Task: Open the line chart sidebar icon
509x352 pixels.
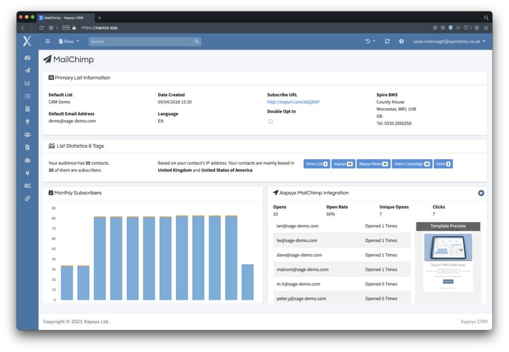Action: (x=27, y=83)
